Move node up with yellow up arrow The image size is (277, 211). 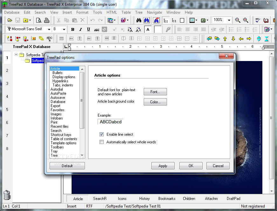tap(225, 39)
